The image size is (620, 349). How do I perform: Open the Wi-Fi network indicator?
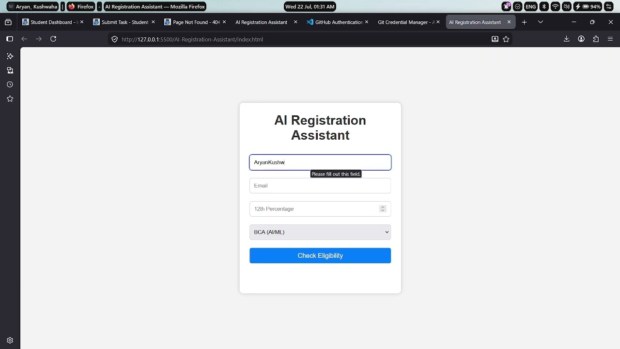point(555,7)
